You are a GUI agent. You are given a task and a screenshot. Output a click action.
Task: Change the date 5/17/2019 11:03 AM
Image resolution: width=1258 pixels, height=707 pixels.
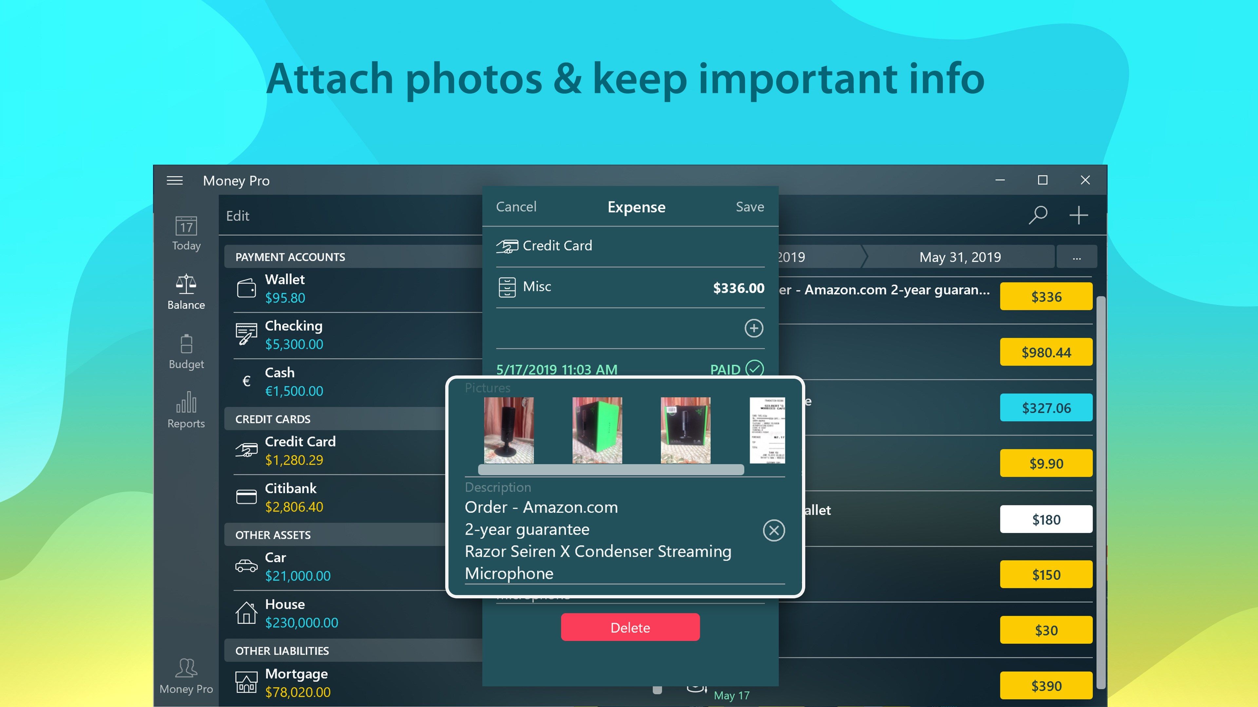[557, 369]
